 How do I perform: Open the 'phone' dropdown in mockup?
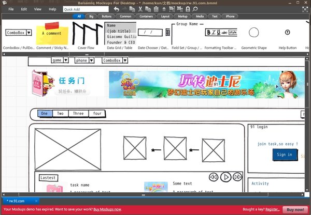click(84, 60)
